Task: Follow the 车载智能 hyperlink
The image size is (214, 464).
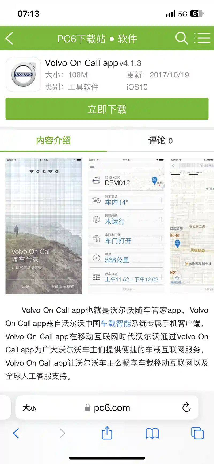Action: (x=116, y=323)
